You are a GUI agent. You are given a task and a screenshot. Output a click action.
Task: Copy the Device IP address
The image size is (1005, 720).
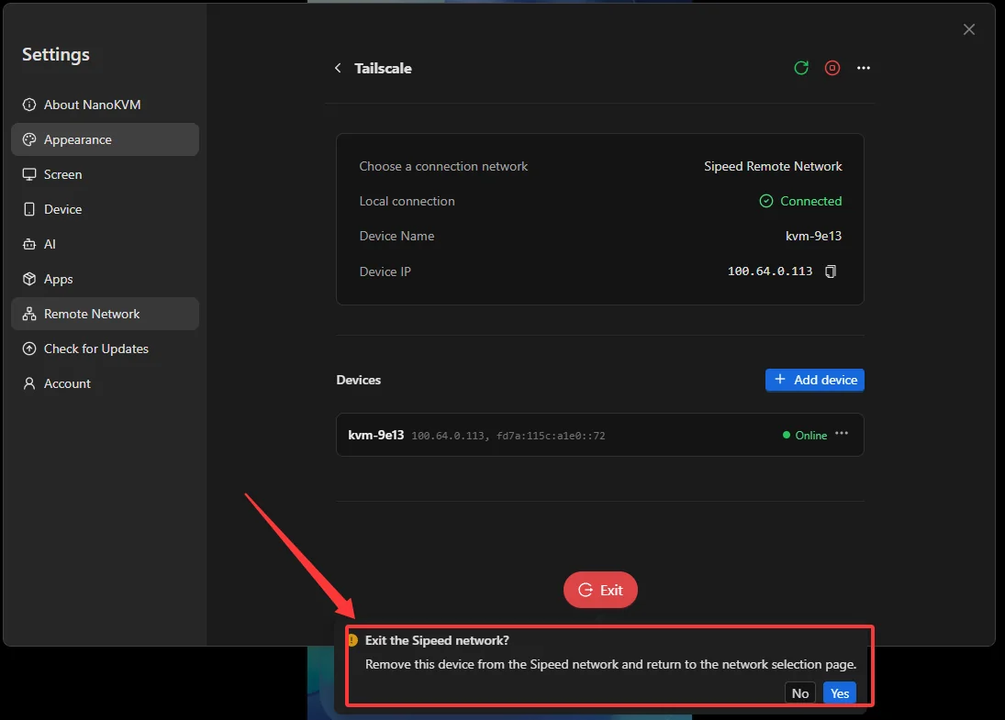coord(830,271)
